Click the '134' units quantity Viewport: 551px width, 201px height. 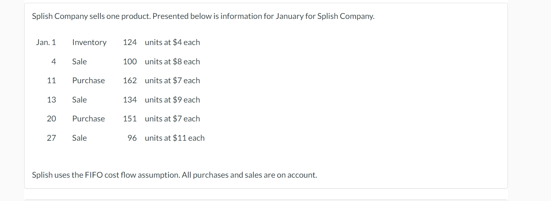pos(130,100)
